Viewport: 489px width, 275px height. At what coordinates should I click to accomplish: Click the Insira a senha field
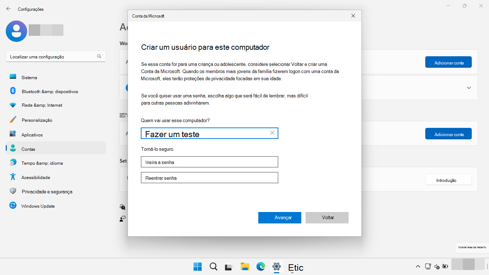tap(210, 162)
